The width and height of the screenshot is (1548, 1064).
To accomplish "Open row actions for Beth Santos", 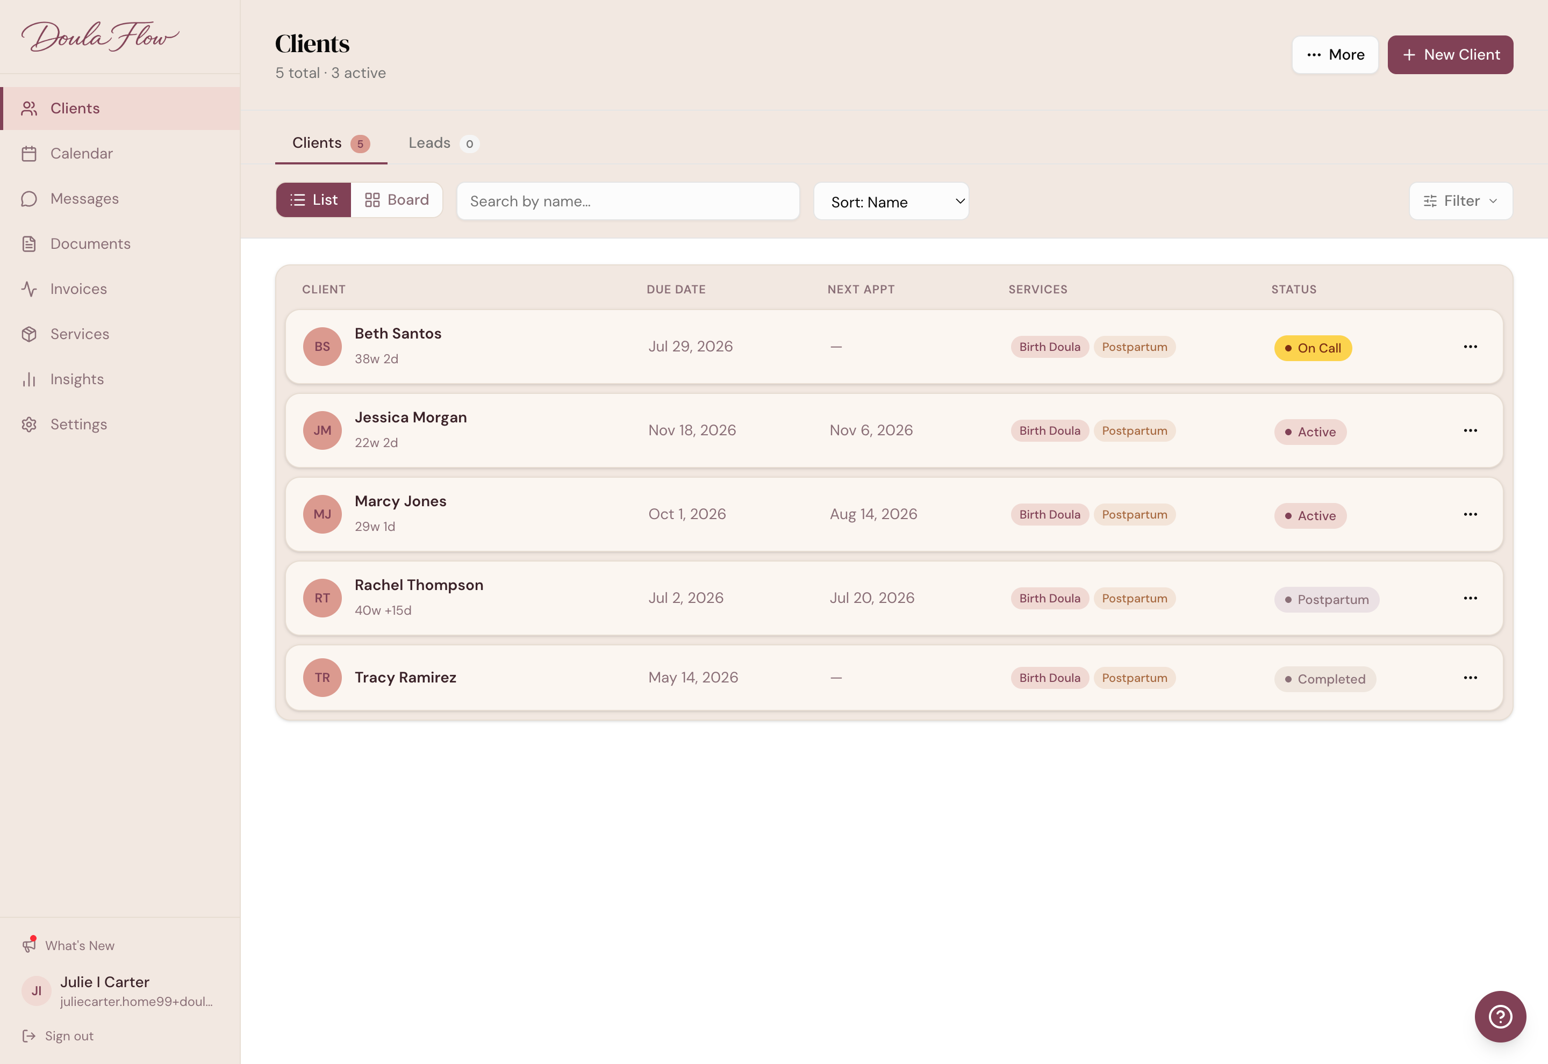I will pyautogui.click(x=1470, y=347).
